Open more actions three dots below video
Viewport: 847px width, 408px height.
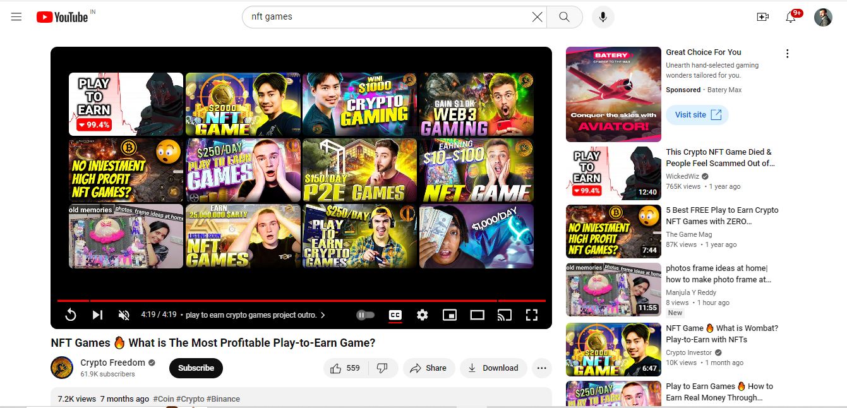541,368
